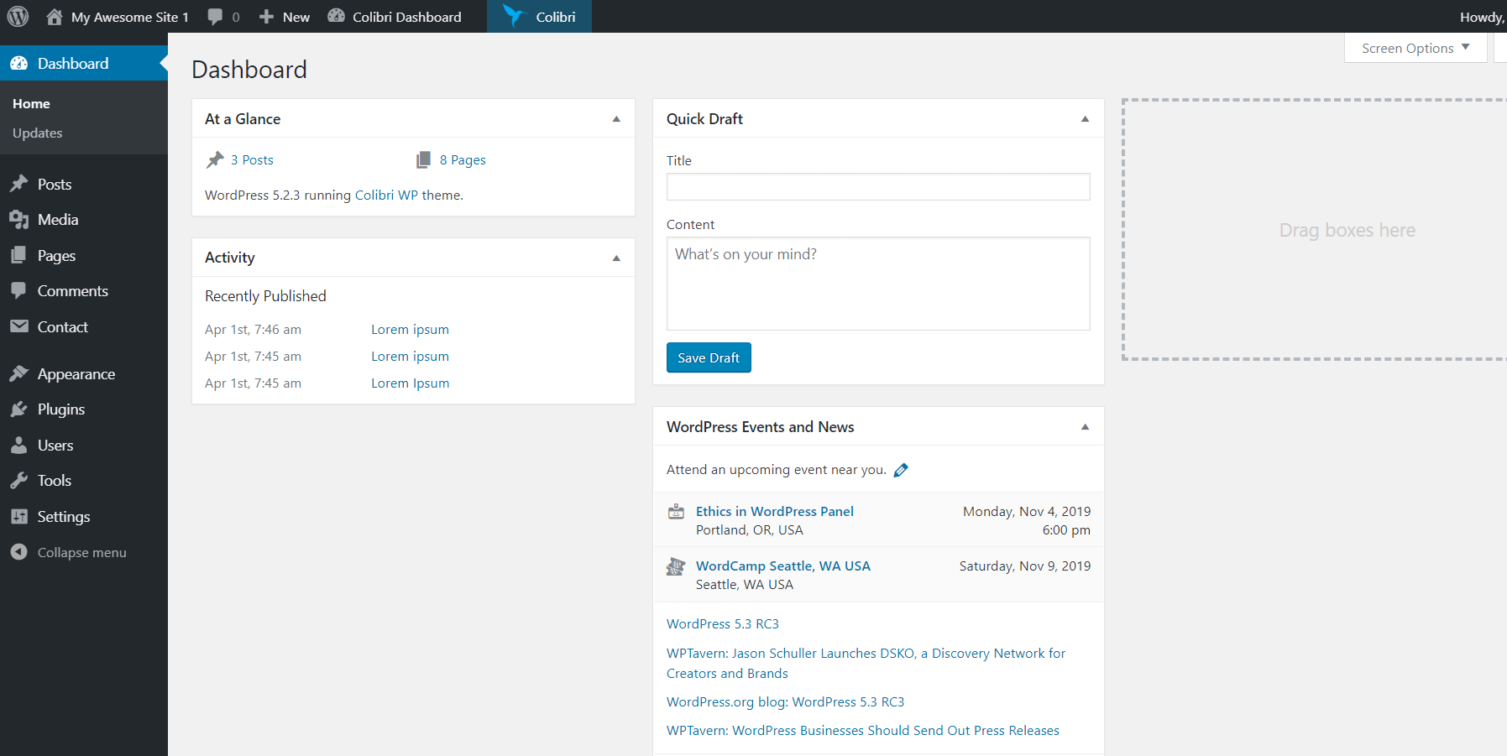
Task: Collapse the Activity widget
Action: [x=617, y=258]
